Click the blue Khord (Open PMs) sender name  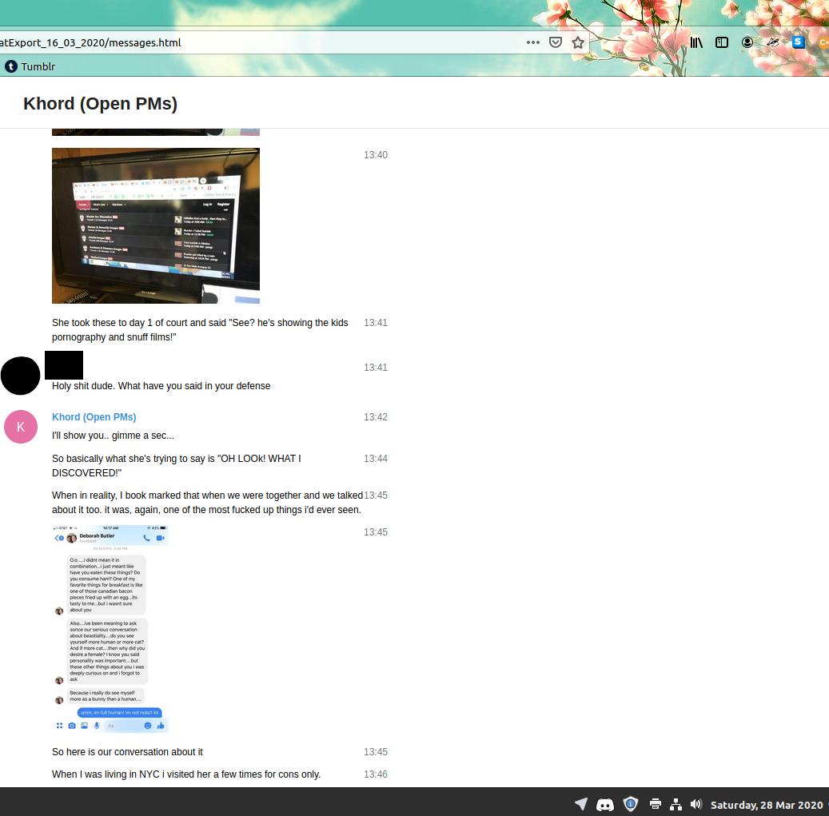[x=94, y=417]
